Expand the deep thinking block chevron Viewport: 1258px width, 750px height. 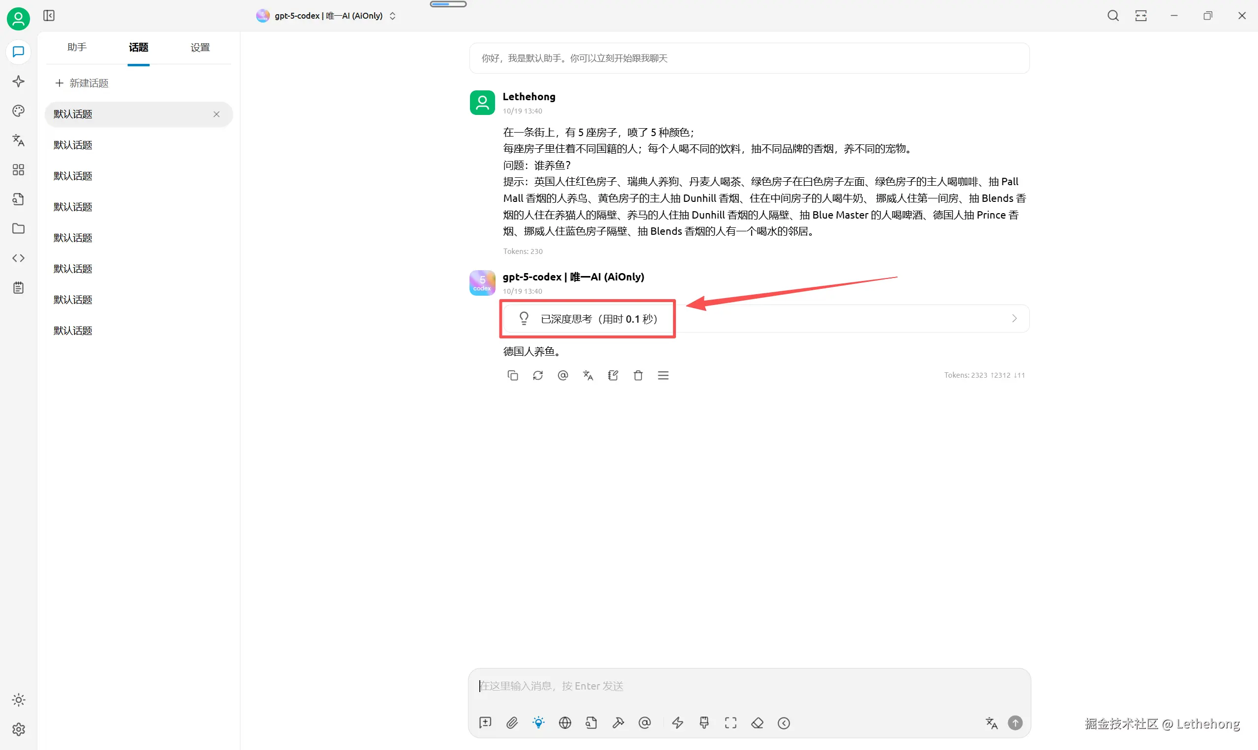pyautogui.click(x=1014, y=318)
